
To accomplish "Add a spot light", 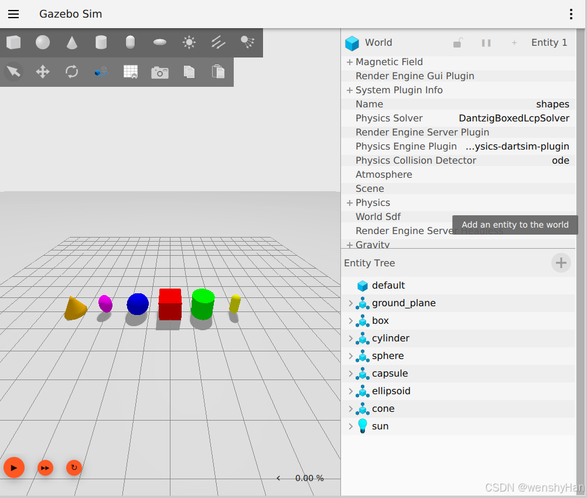I will coord(247,42).
